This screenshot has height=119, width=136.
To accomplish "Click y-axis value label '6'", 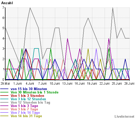I will click(3, 18).
